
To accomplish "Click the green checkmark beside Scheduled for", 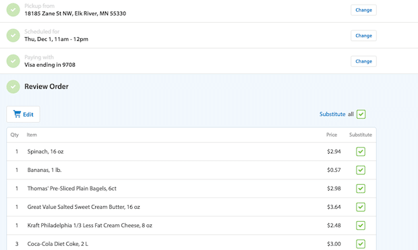I will point(13,36).
